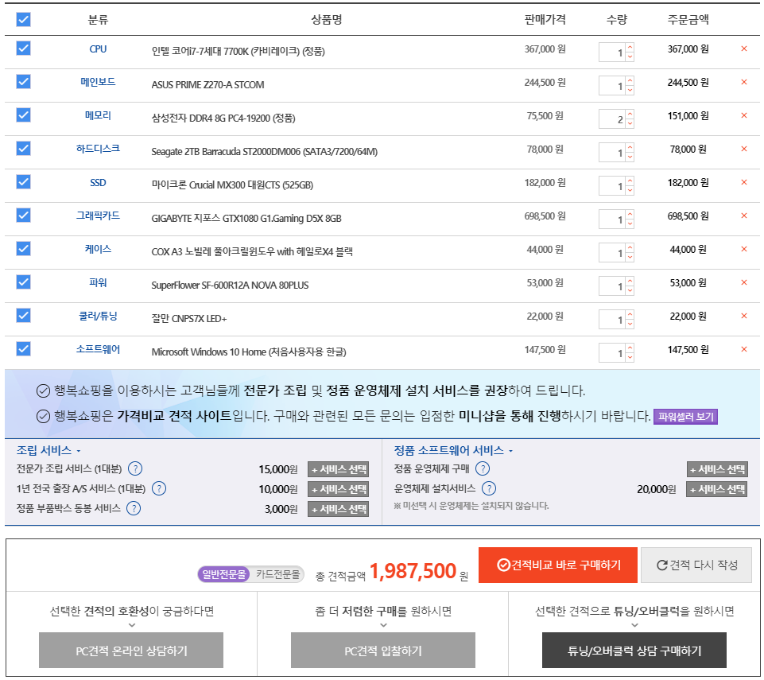Open help icon for 운영체제 설치서비스

(489, 488)
